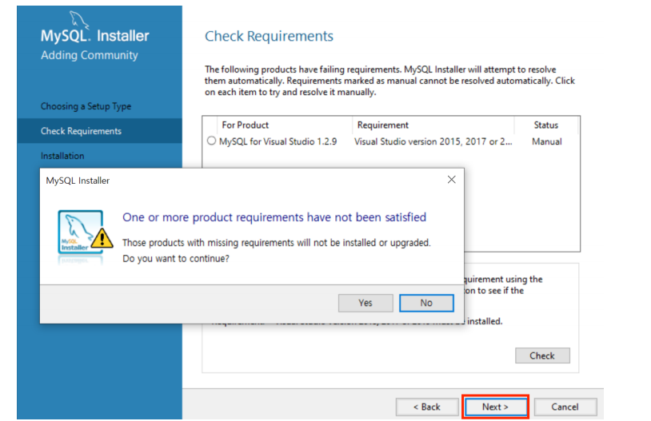The image size is (651, 421).
Task: Select Choosing a Setup Type step
Action: [86, 106]
